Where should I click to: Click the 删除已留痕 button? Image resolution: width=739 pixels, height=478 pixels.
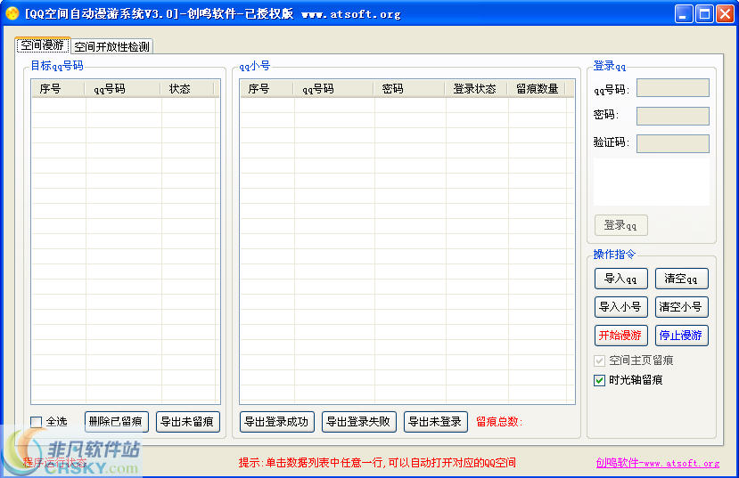point(116,421)
